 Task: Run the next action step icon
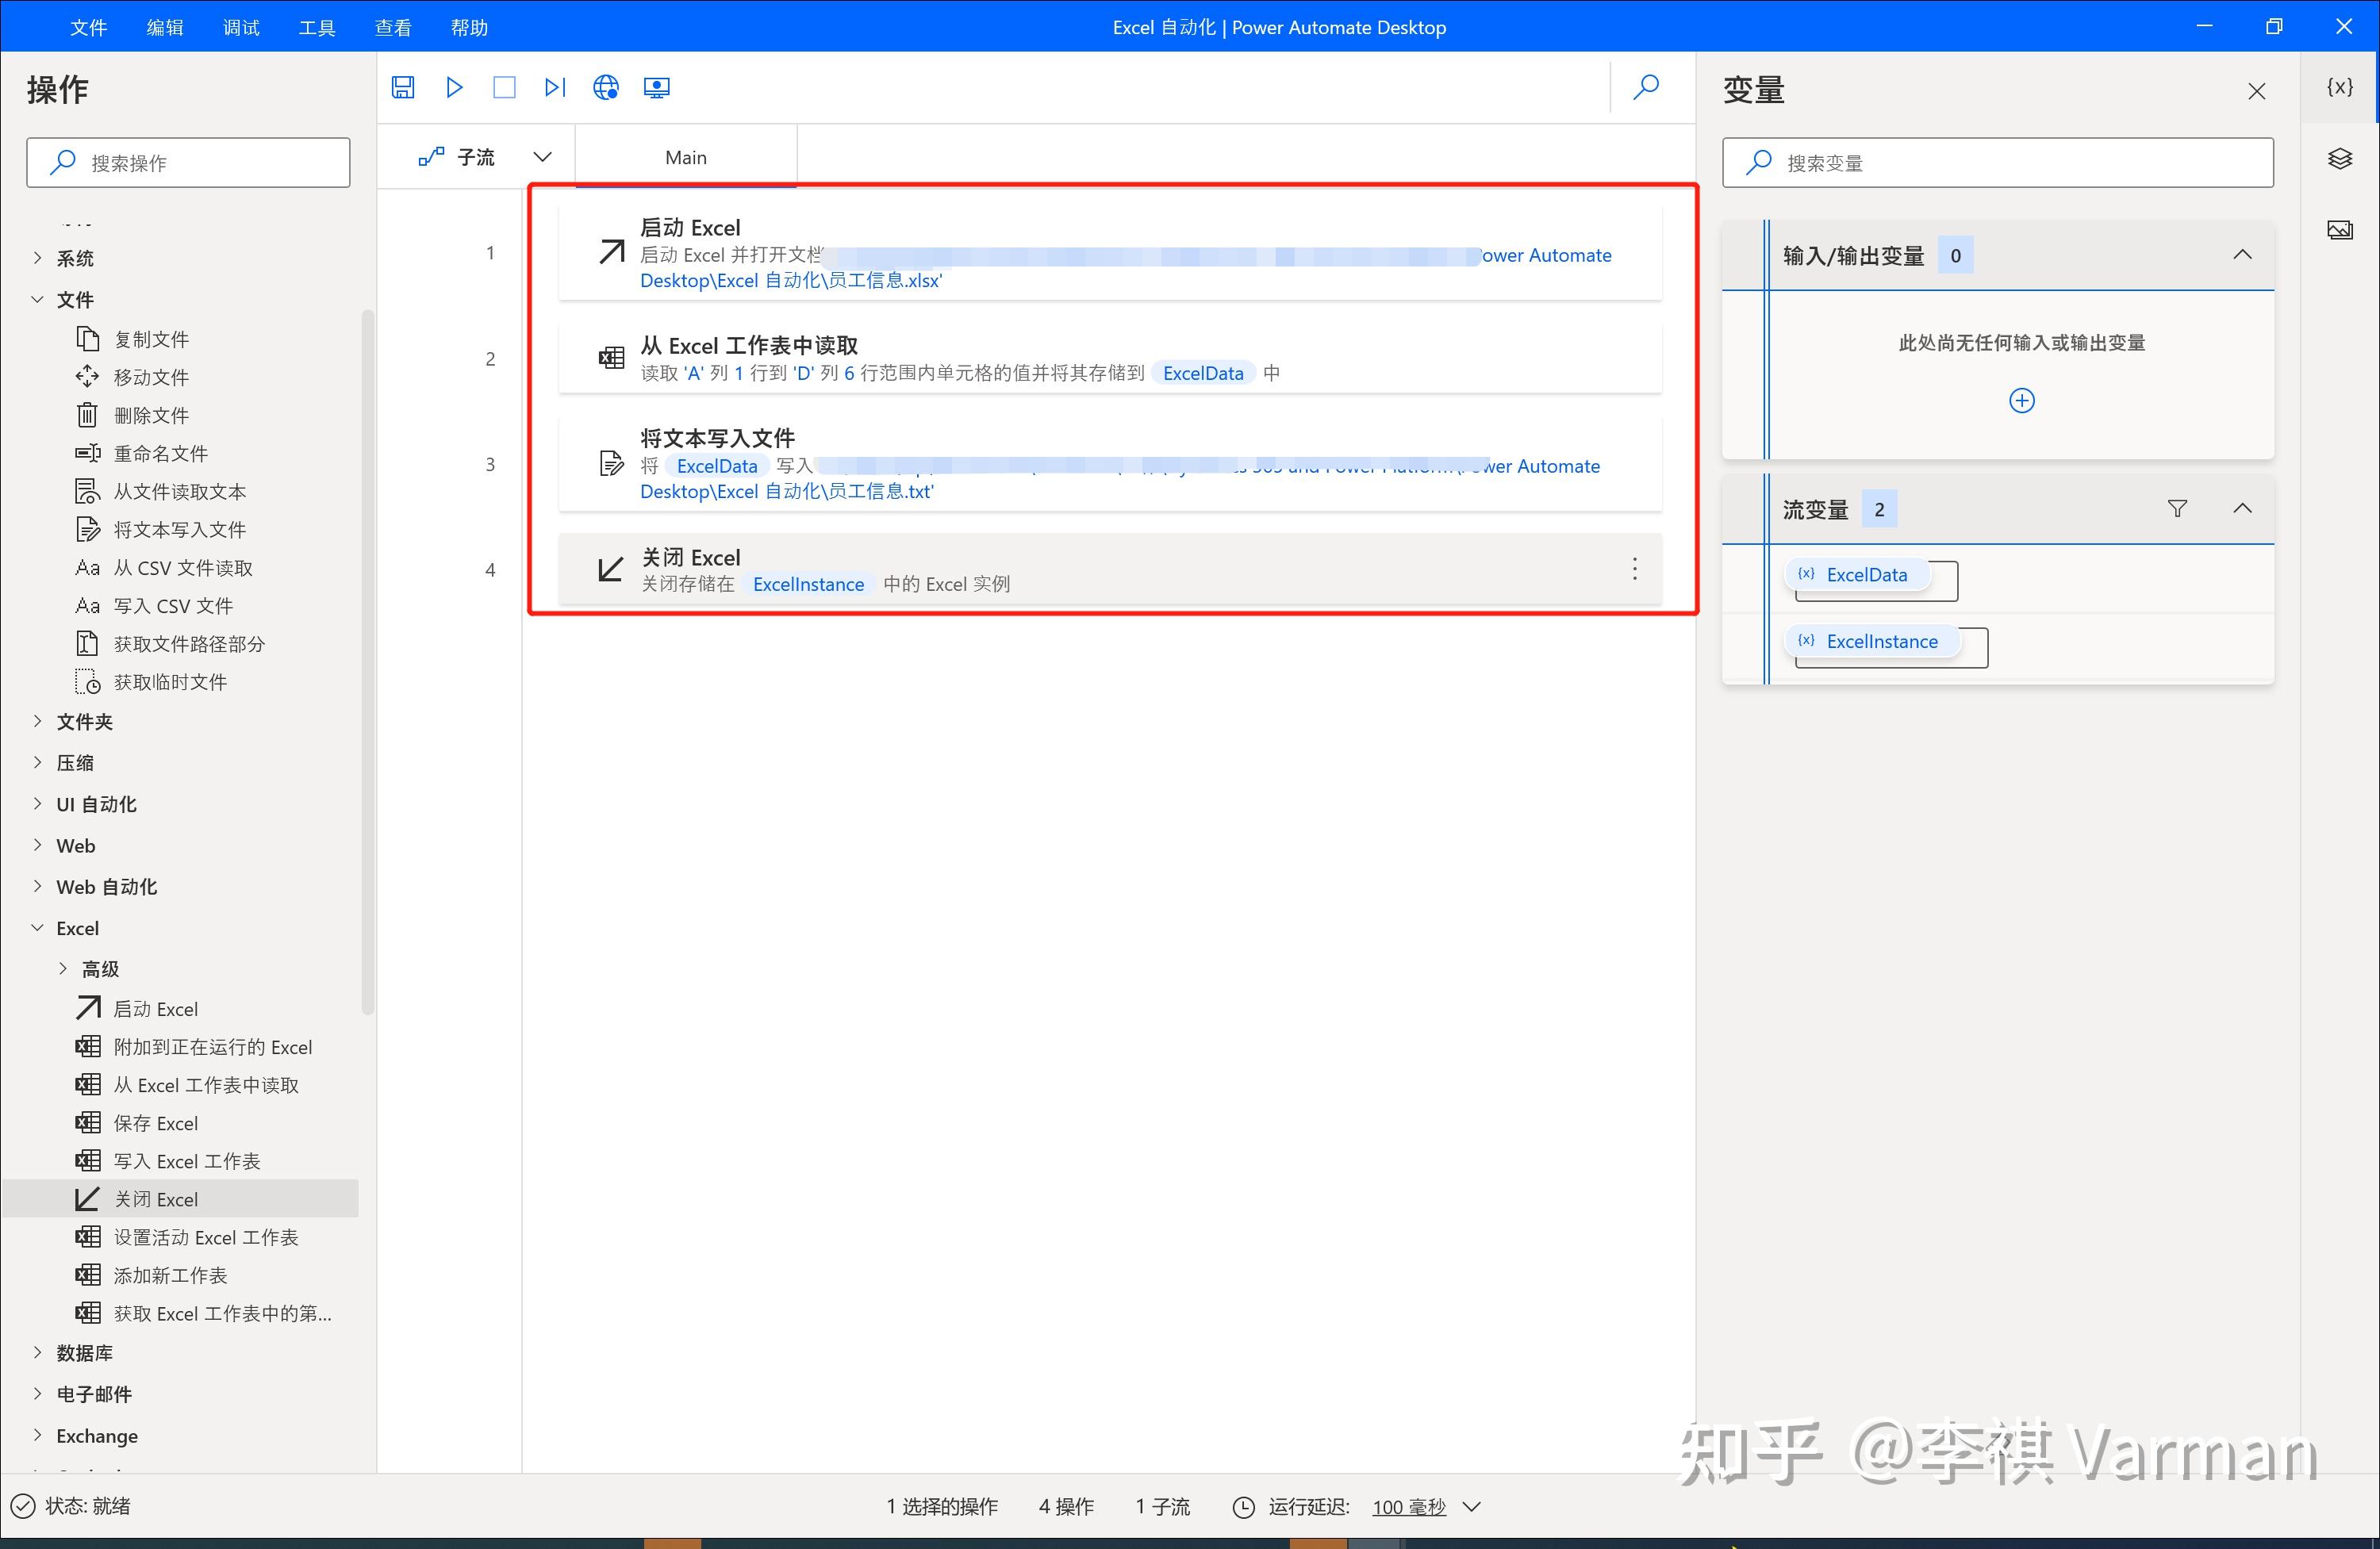pyautogui.click(x=554, y=87)
